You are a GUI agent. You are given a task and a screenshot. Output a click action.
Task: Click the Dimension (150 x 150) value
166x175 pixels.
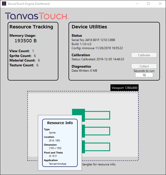55,148
